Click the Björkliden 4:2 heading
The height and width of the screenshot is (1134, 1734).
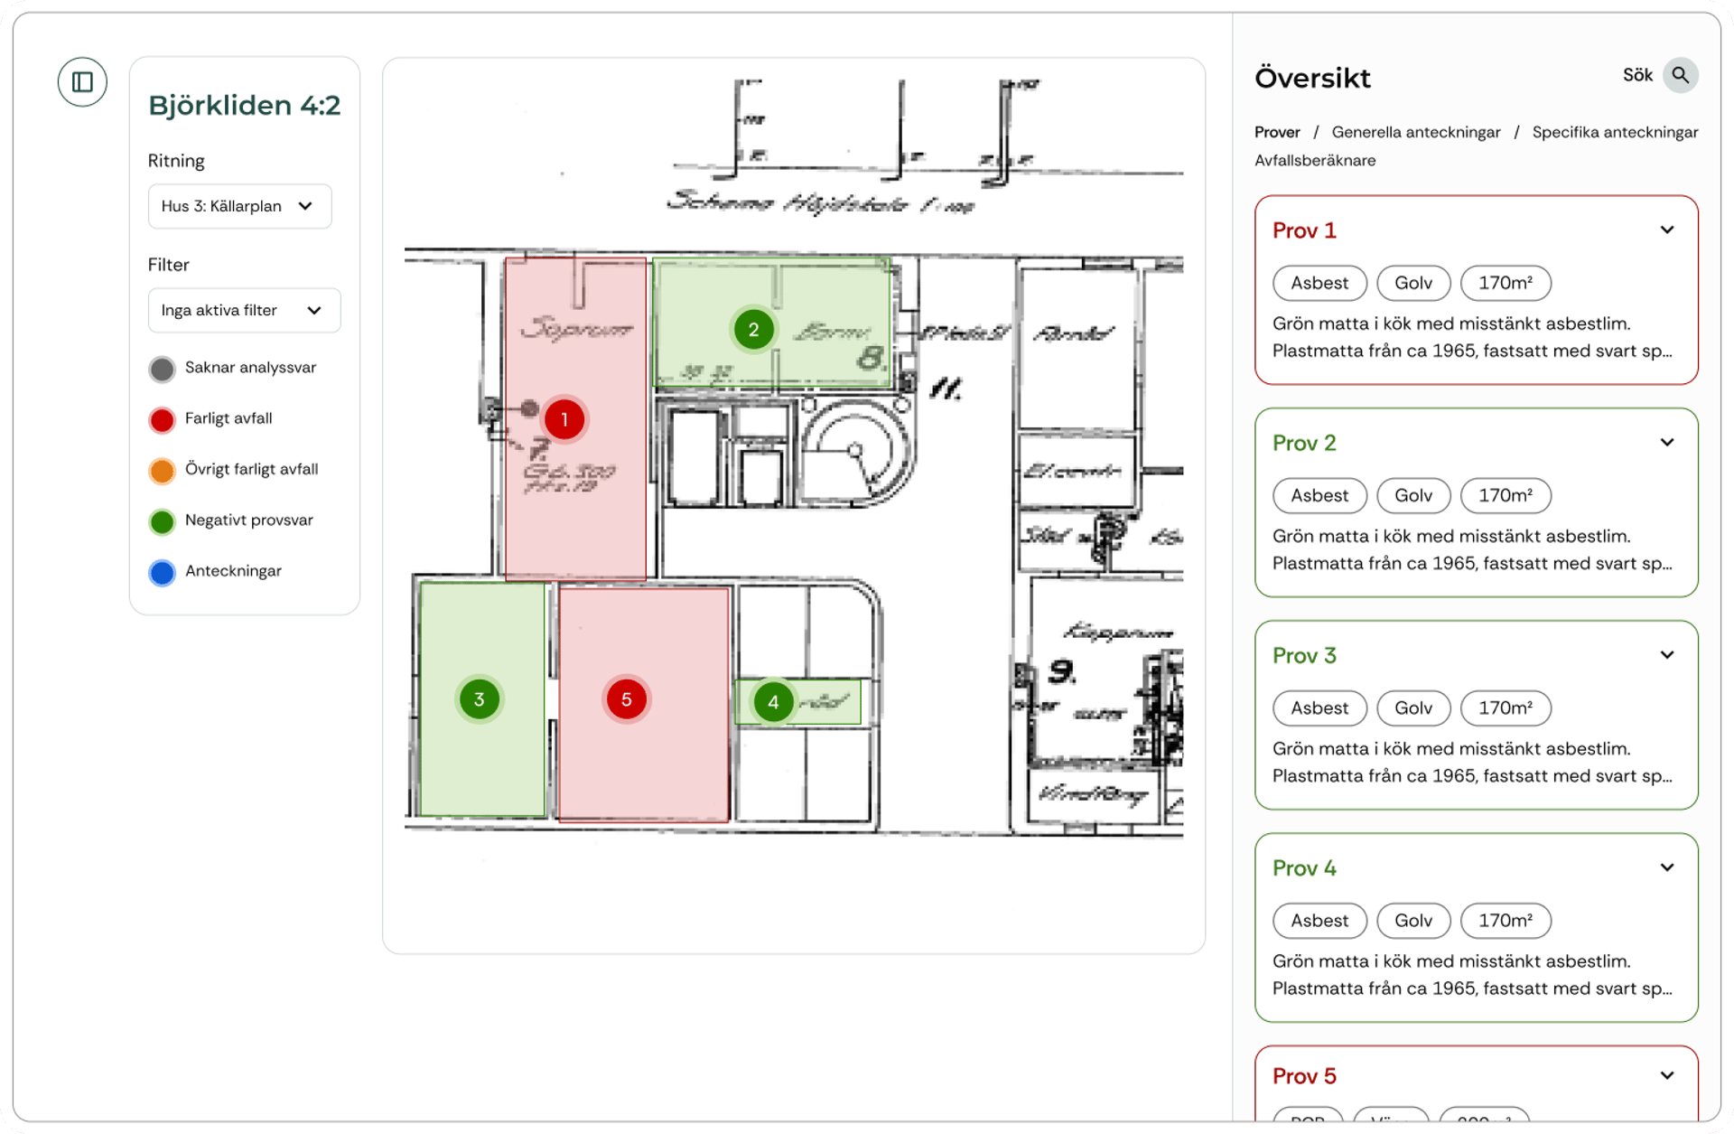point(245,106)
